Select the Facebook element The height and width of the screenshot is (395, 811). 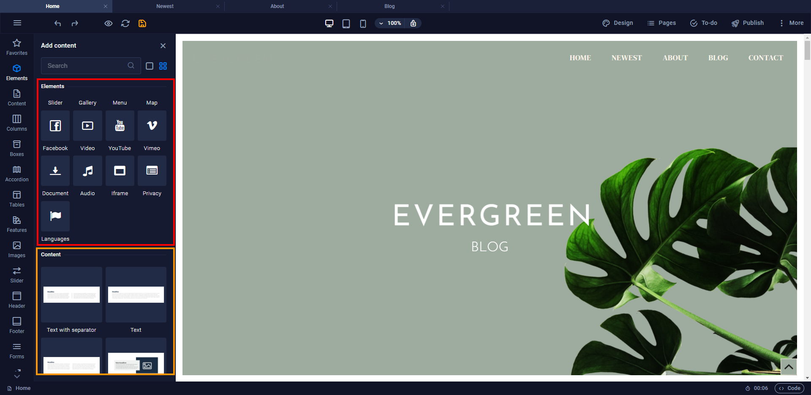point(55,126)
